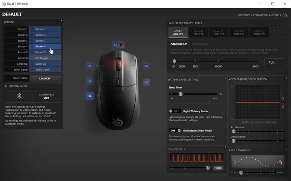Open Acceleration / Deceleration help question mark
The image size is (291, 181).
click(286, 78)
